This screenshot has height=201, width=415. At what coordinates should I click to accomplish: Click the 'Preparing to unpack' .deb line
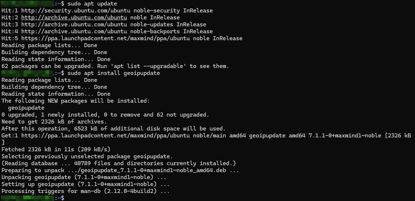(120, 170)
